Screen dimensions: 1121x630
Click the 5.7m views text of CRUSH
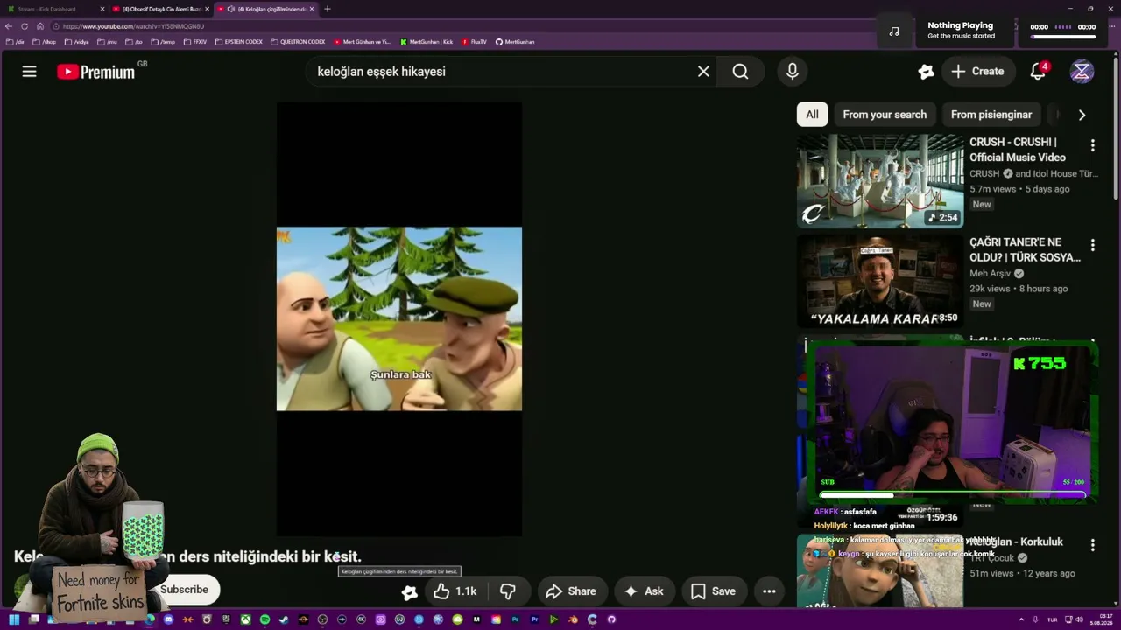993,189
